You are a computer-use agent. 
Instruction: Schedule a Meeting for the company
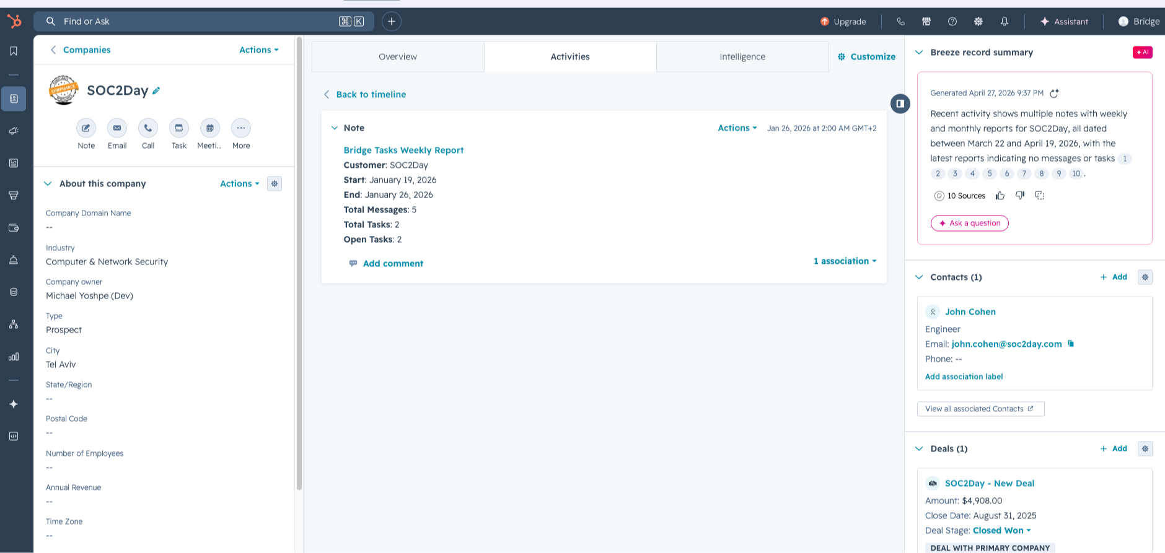point(210,128)
